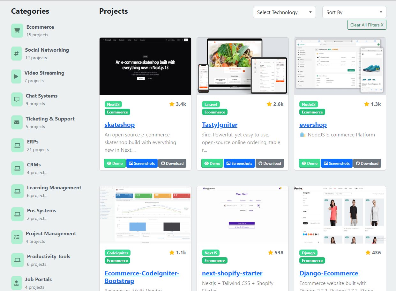The image size is (396, 291).
Task: Select the Job Portals category label
Action: tap(38, 280)
